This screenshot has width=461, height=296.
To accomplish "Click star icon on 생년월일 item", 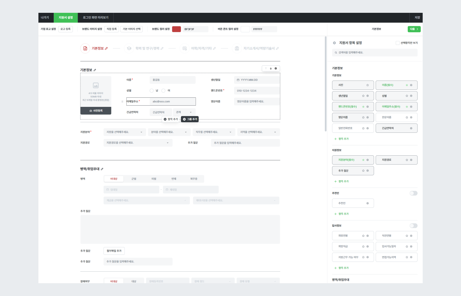I will [x=363, y=96].
